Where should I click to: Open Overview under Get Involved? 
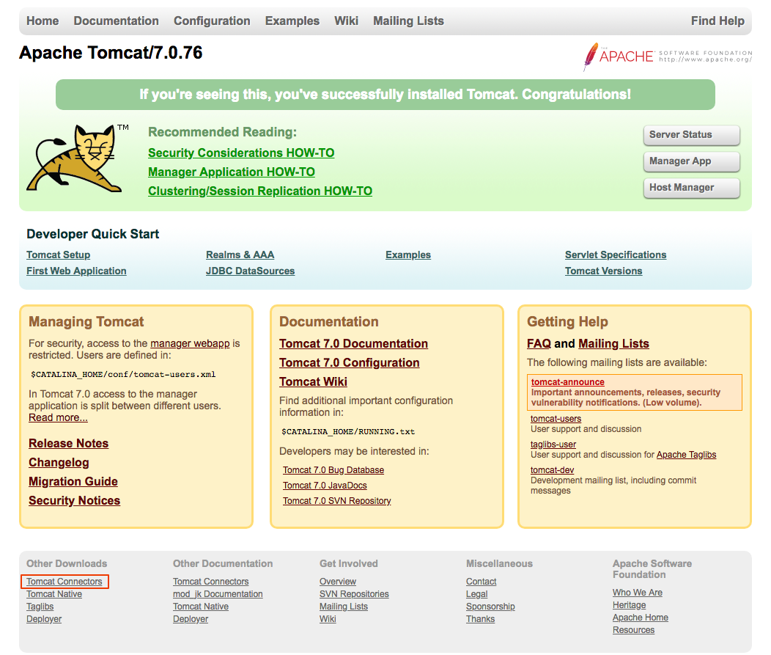pyautogui.click(x=338, y=582)
